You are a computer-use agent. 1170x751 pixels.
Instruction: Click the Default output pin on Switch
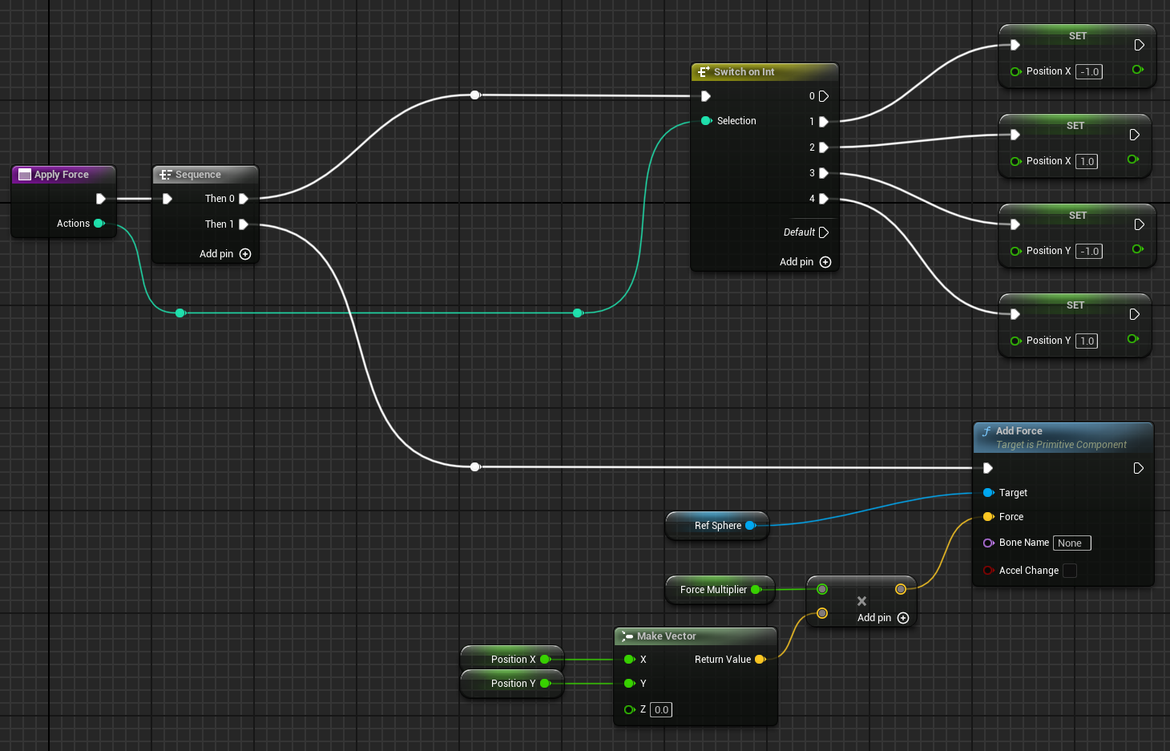(824, 232)
